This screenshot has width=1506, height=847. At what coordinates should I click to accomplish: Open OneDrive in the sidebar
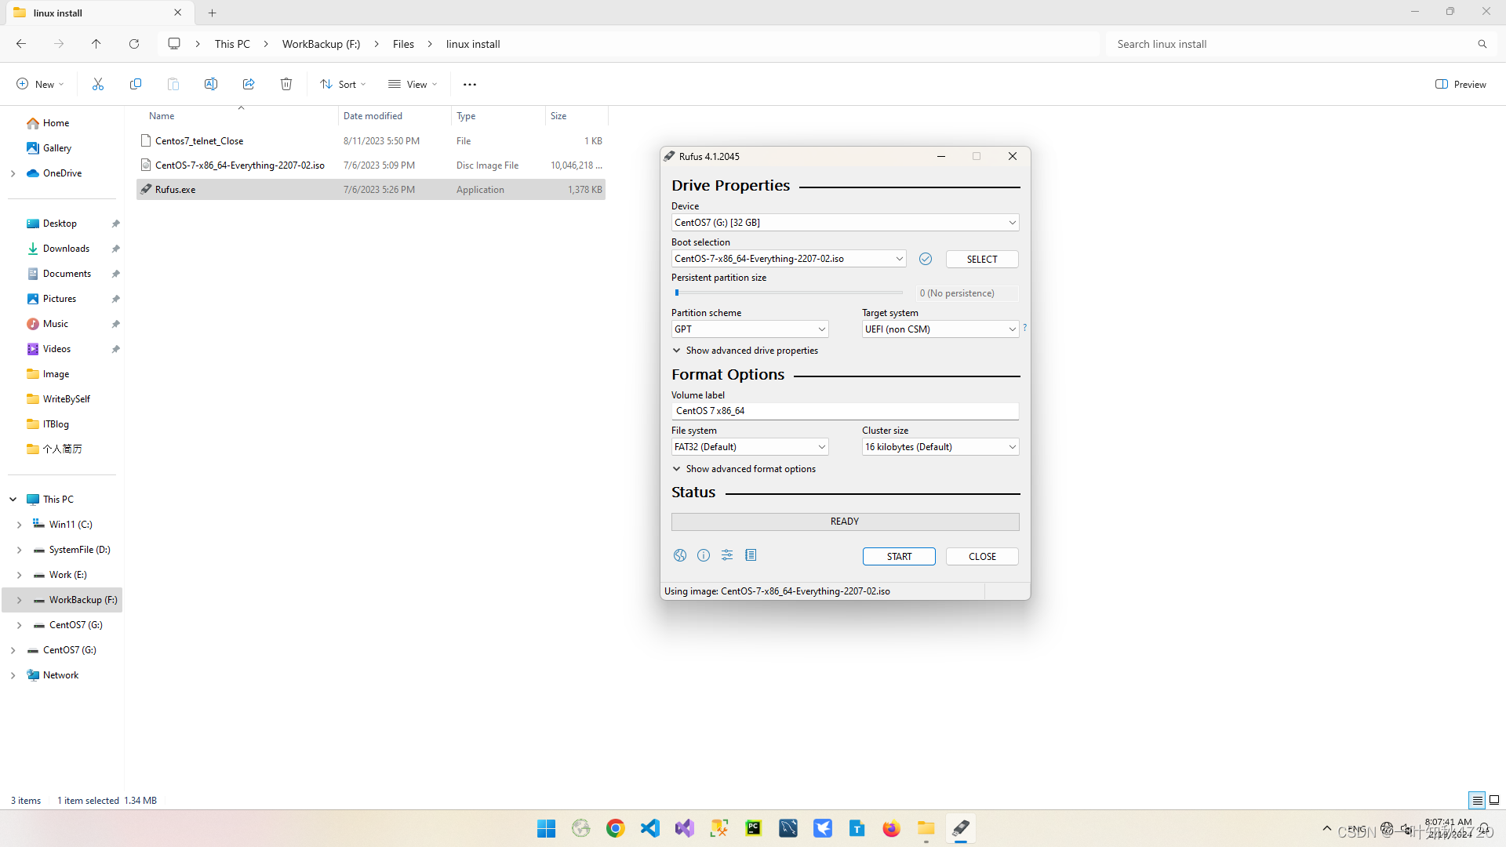[62, 173]
